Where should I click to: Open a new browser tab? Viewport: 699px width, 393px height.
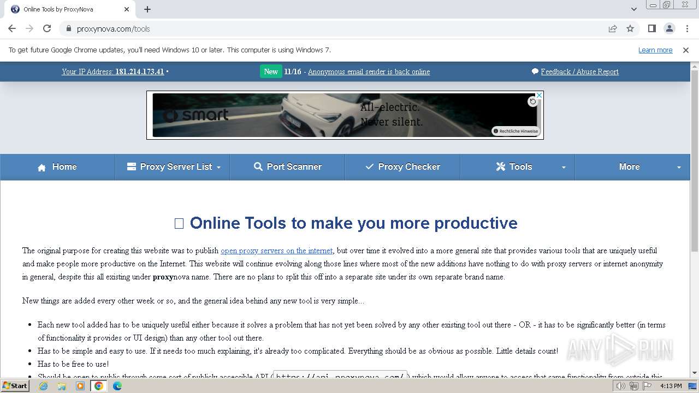147,9
